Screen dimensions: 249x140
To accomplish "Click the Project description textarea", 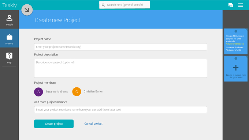I will click(120, 68).
